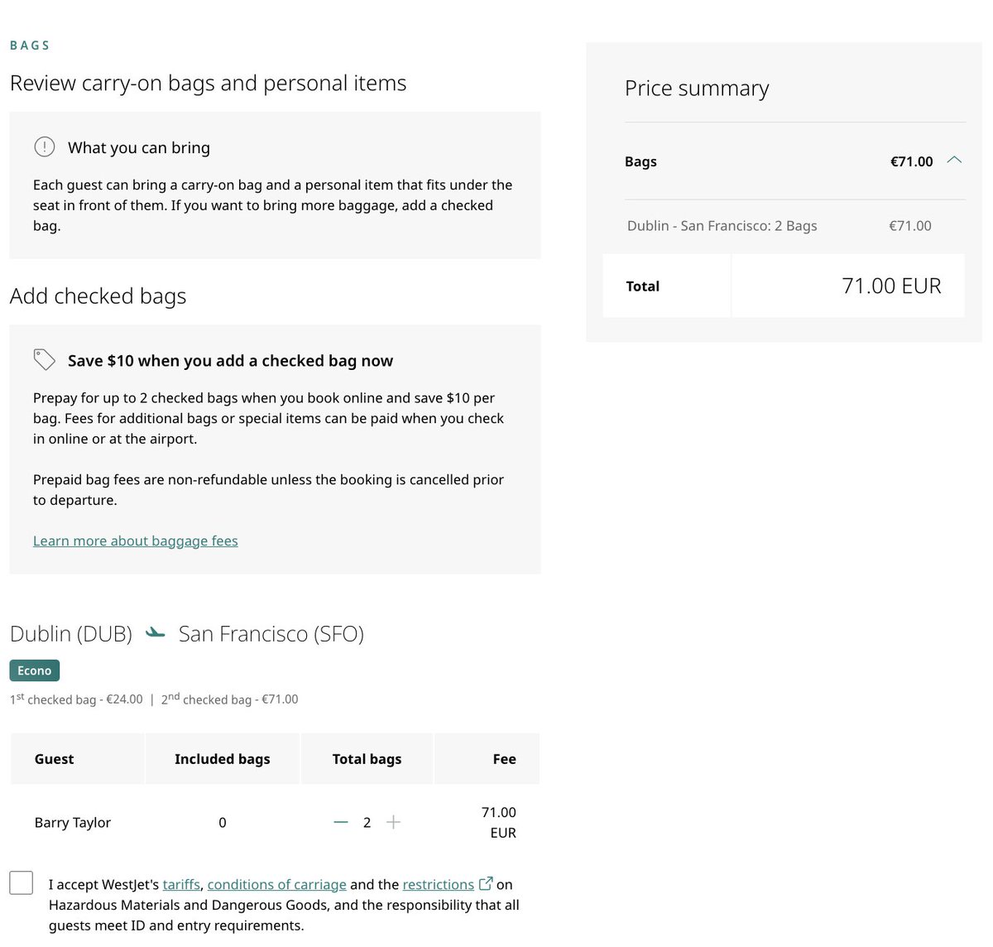The width and height of the screenshot is (993, 947).
Task: Click the Econo fare badge
Action: pos(35,671)
